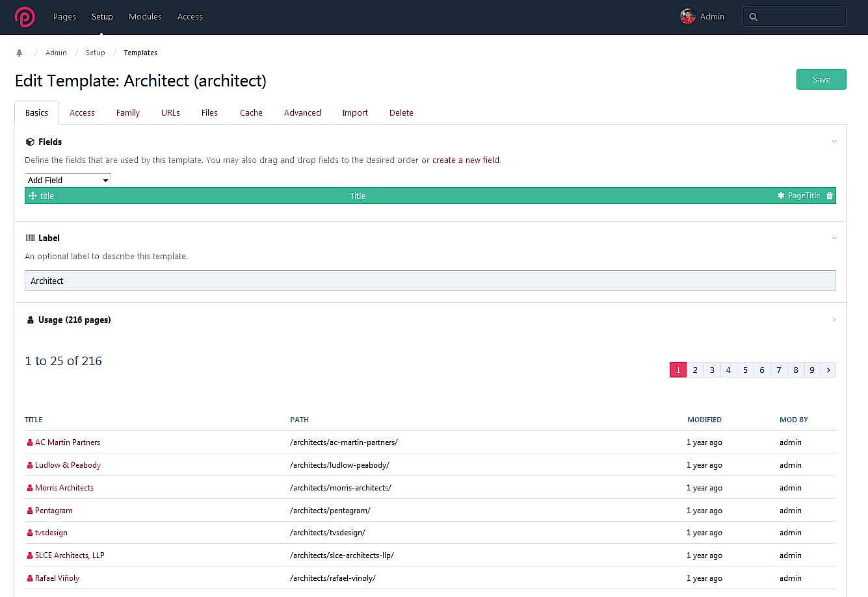The width and height of the screenshot is (868, 597).
Task: Open the Modules menu
Action: pos(145,17)
